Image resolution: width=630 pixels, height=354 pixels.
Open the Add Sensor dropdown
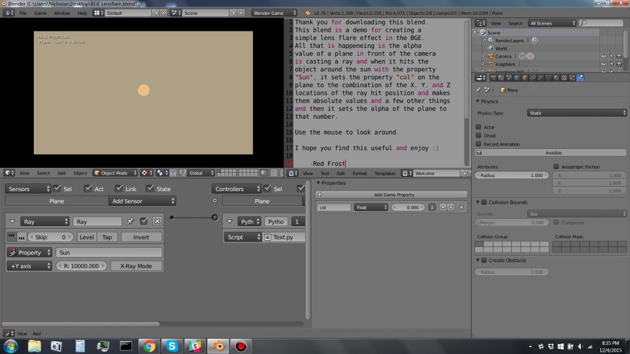[143, 200]
